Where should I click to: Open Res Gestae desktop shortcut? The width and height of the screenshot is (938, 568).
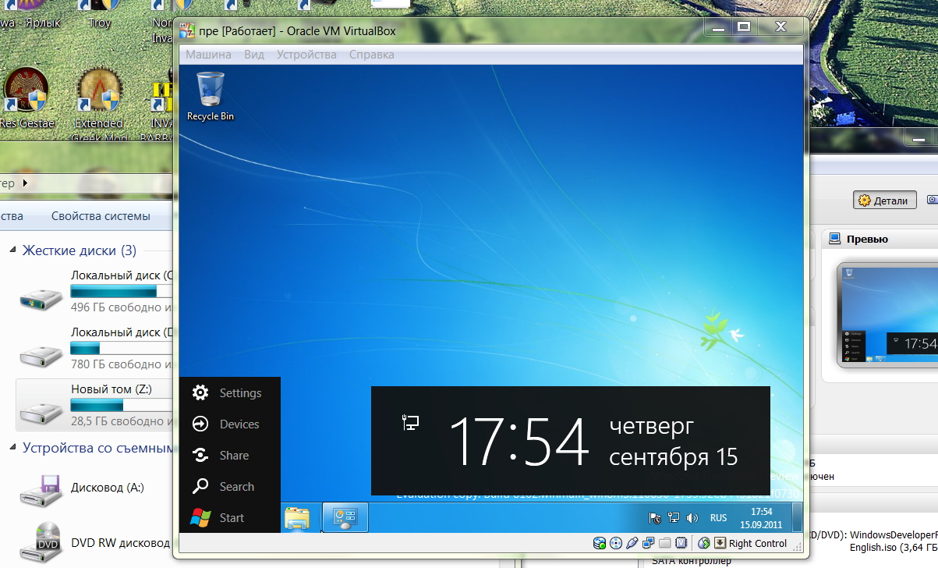[x=27, y=98]
